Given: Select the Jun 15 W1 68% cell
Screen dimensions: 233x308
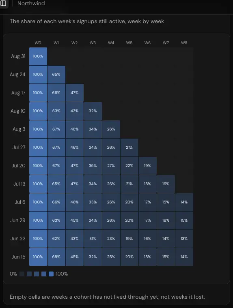Looking at the screenshot, I should [56, 257].
